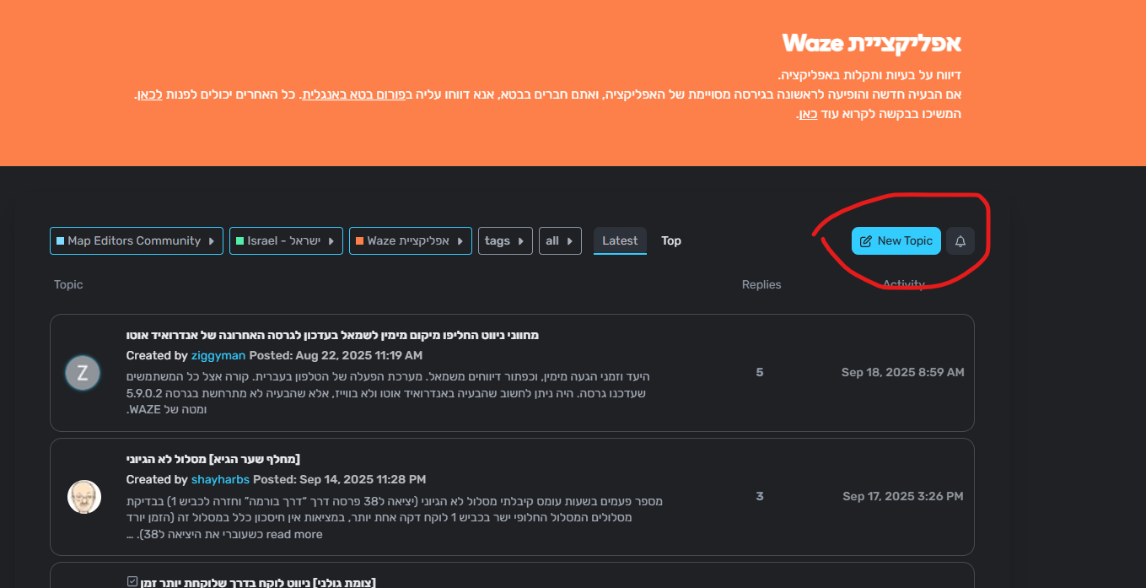The height and width of the screenshot is (588, 1146).
Task: Open the tags filter dropdown
Action: click(505, 241)
